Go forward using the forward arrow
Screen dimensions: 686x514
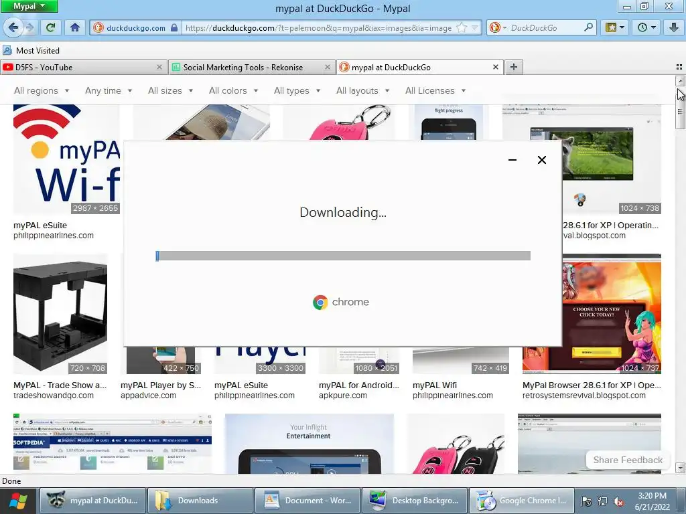(x=29, y=27)
